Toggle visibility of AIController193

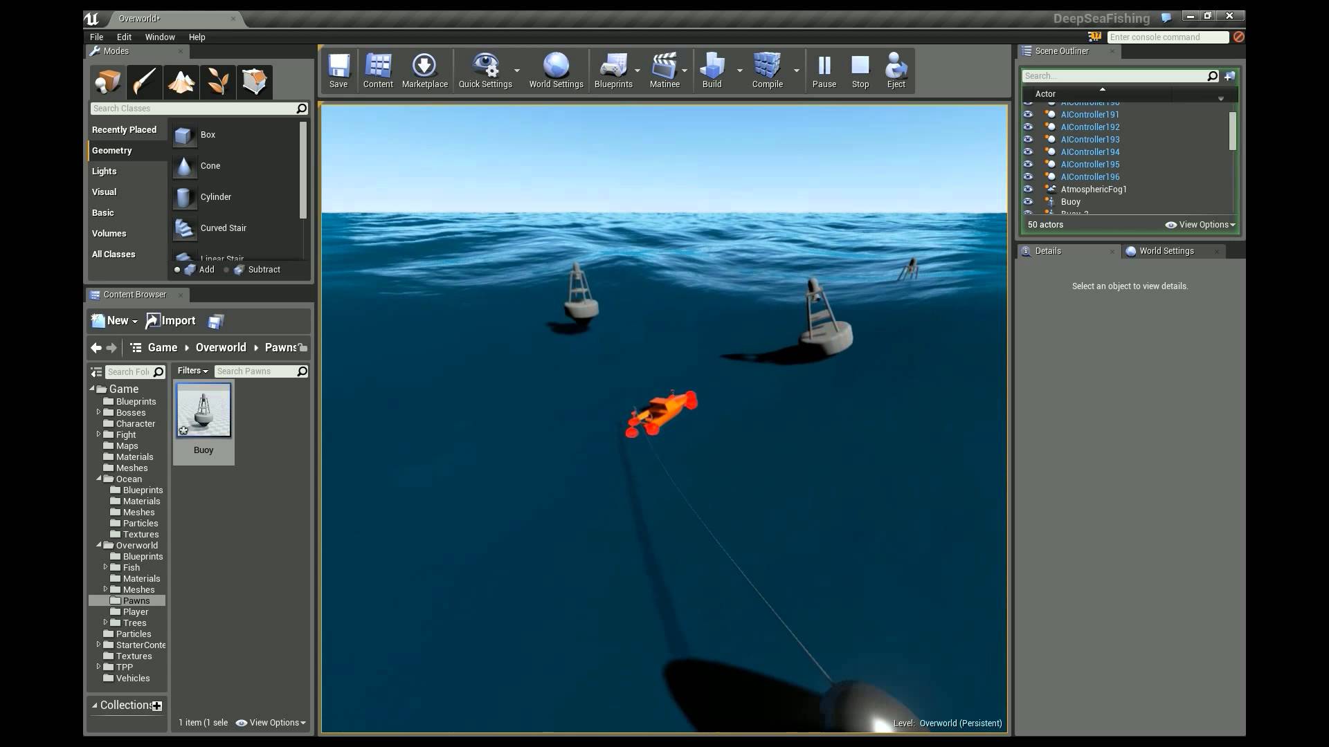1028,140
